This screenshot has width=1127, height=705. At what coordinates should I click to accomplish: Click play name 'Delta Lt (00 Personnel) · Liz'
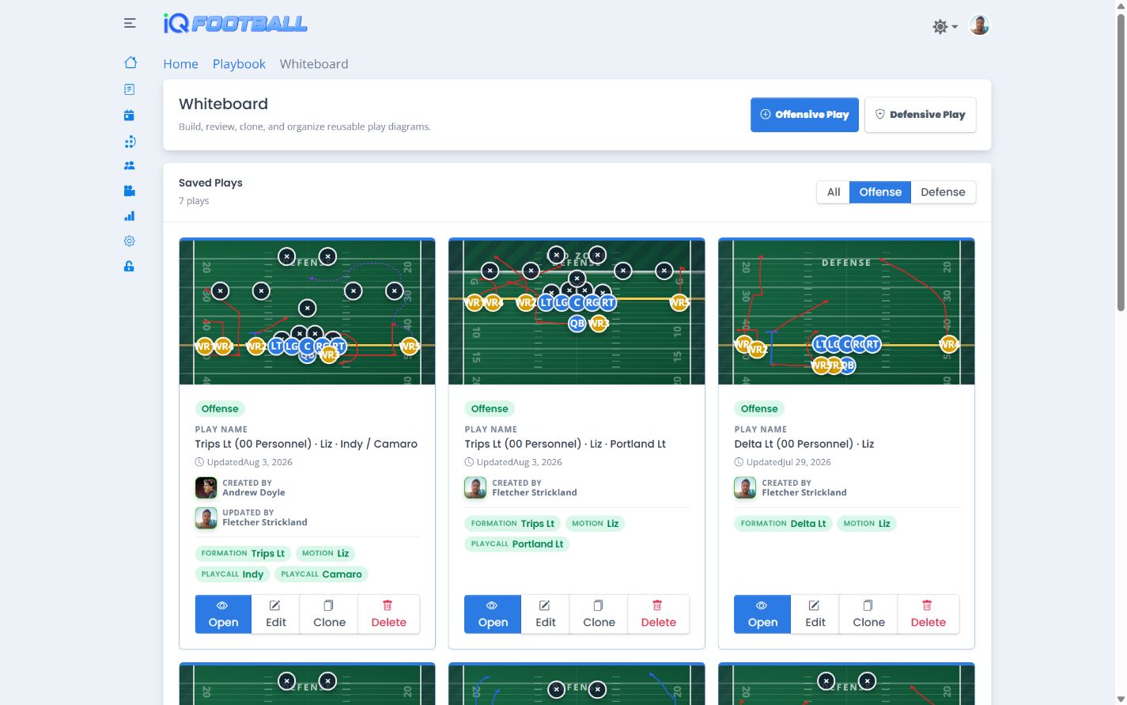tap(804, 444)
